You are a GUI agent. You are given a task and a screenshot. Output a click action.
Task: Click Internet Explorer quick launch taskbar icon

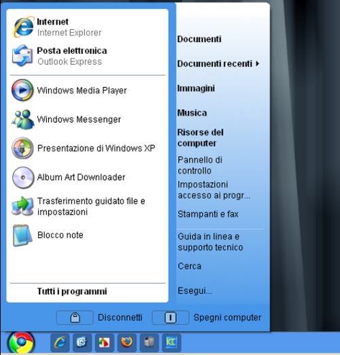(x=60, y=343)
